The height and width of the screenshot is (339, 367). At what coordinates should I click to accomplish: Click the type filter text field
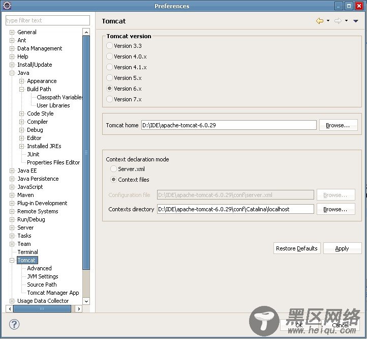(x=47, y=20)
